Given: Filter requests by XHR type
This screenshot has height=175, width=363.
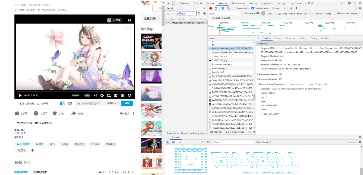Looking at the screenshot, I should tap(269, 13).
